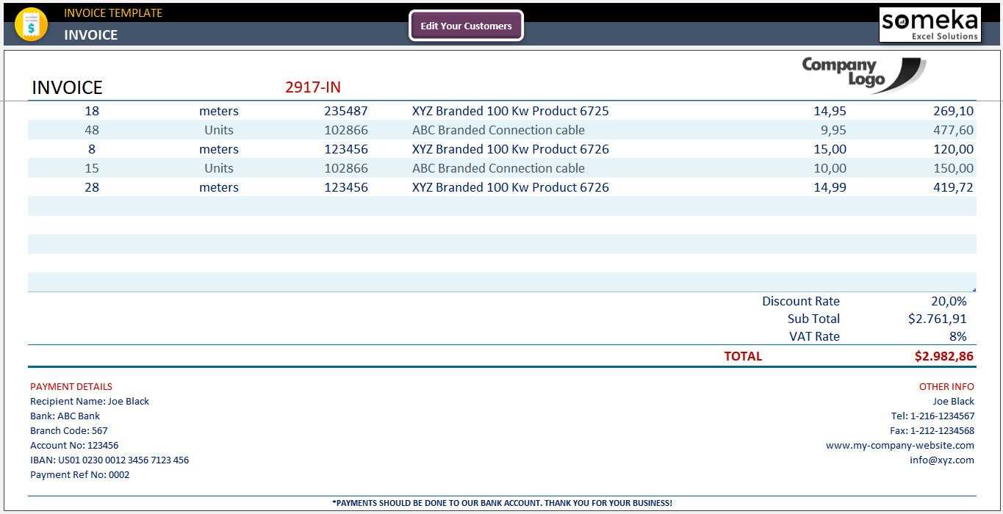Click unit price 14,99
The height and width of the screenshot is (514, 1003).
point(830,187)
